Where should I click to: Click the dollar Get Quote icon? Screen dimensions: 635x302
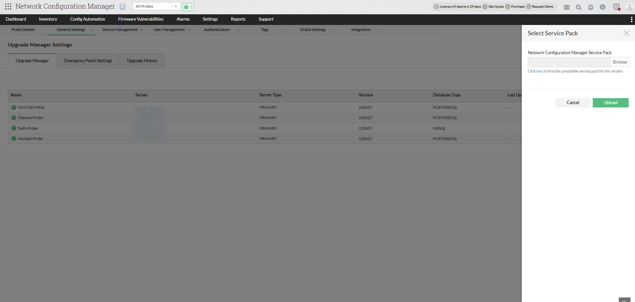click(485, 7)
